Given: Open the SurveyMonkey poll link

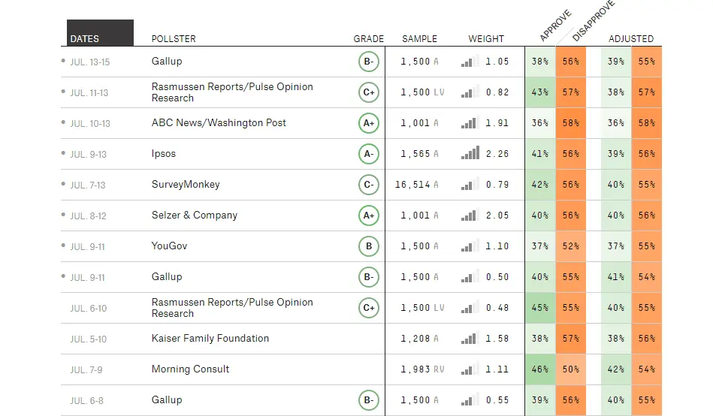Looking at the screenshot, I should point(186,185).
